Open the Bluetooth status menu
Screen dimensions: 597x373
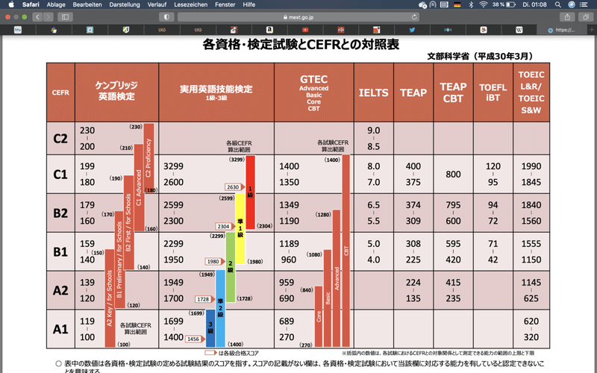tap(471, 4)
